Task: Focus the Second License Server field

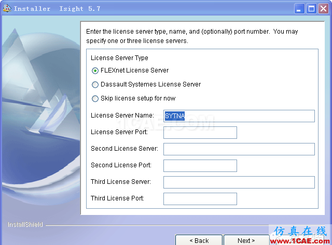Action: [239, 149]
